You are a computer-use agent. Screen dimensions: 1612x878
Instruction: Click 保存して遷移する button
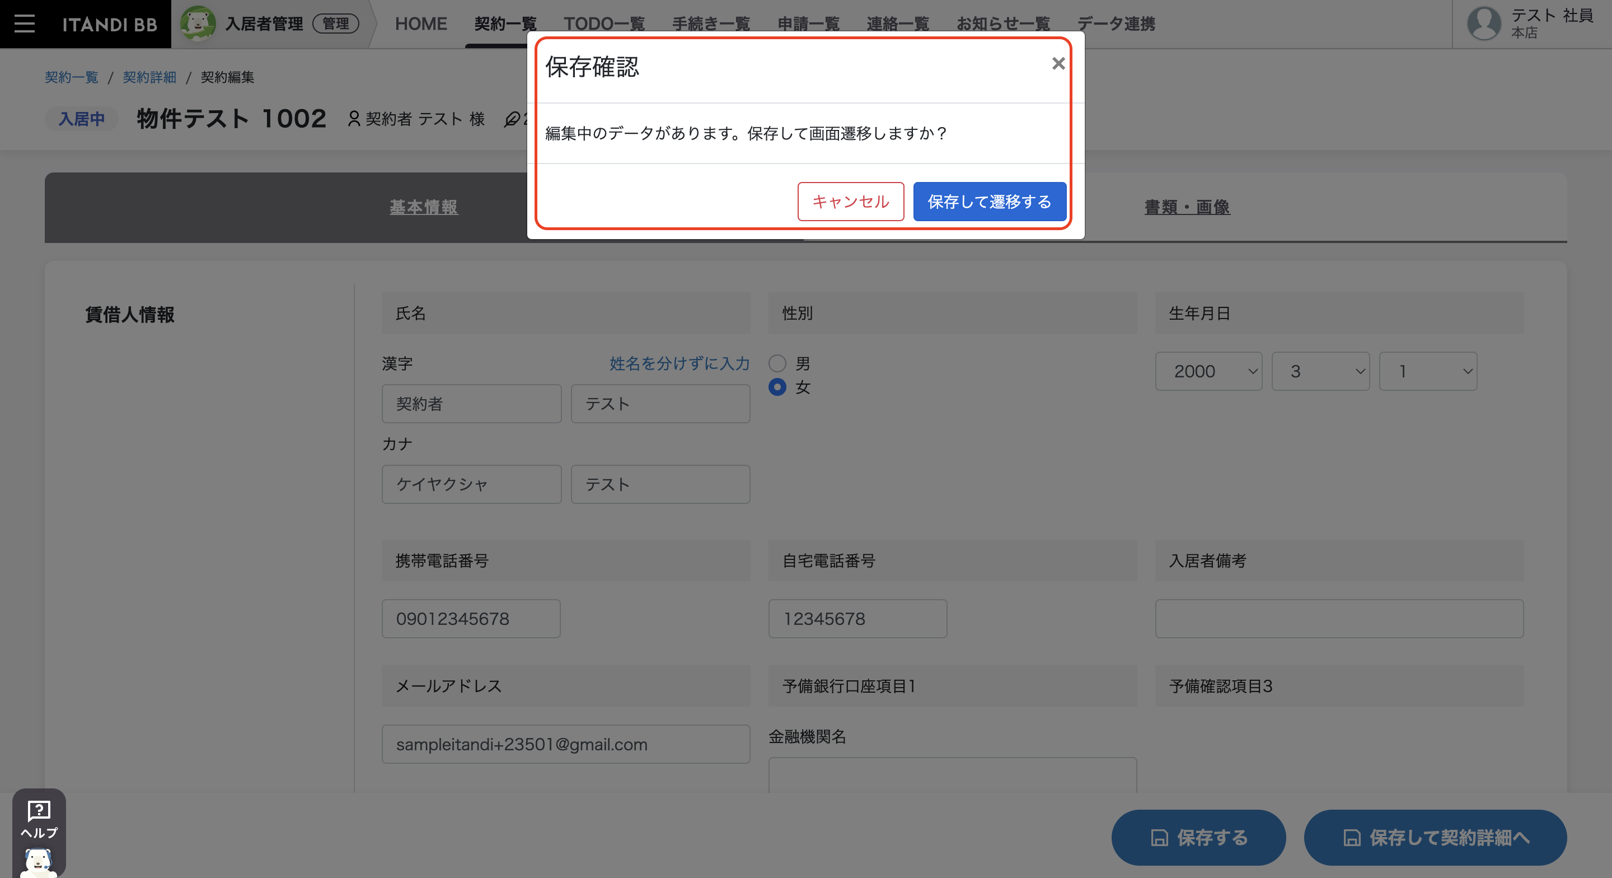(x=990, y=202)
